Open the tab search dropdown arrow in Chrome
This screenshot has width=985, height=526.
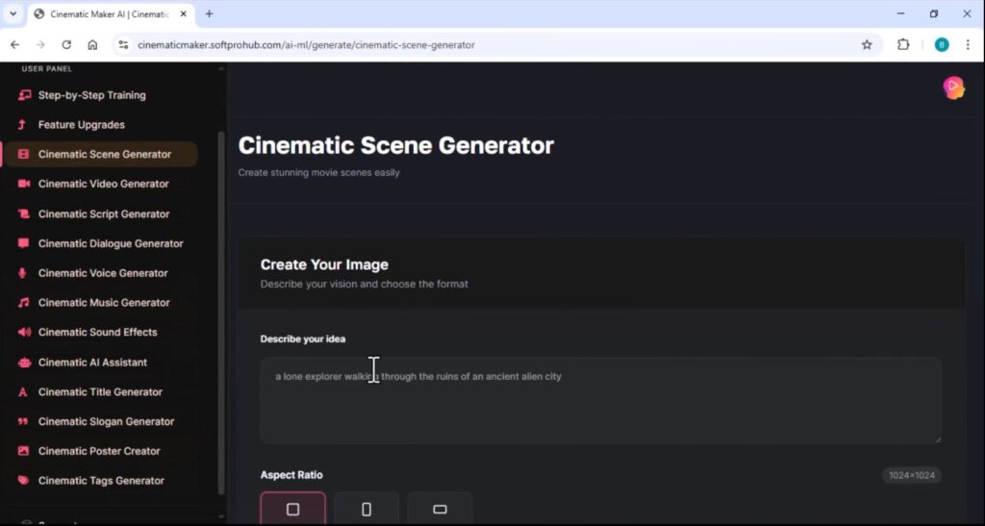coord(13,14)
